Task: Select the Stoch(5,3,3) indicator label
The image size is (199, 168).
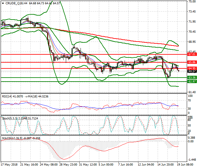Action: [10, 119]
